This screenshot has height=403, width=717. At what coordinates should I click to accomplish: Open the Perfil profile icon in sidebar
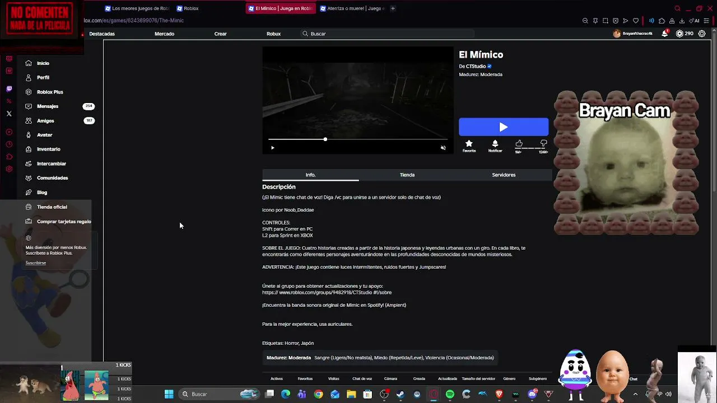pos(29,77)
